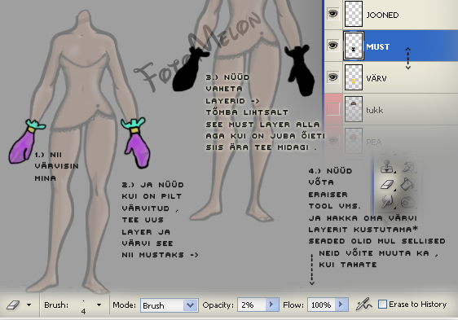
Task: Enable airbrush mode icon next to Flow
Action: click(363, 305)
